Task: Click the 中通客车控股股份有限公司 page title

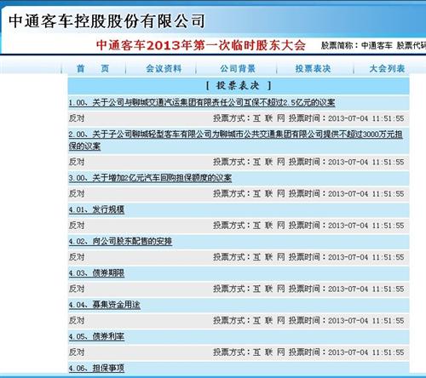Action: point(106,20)
